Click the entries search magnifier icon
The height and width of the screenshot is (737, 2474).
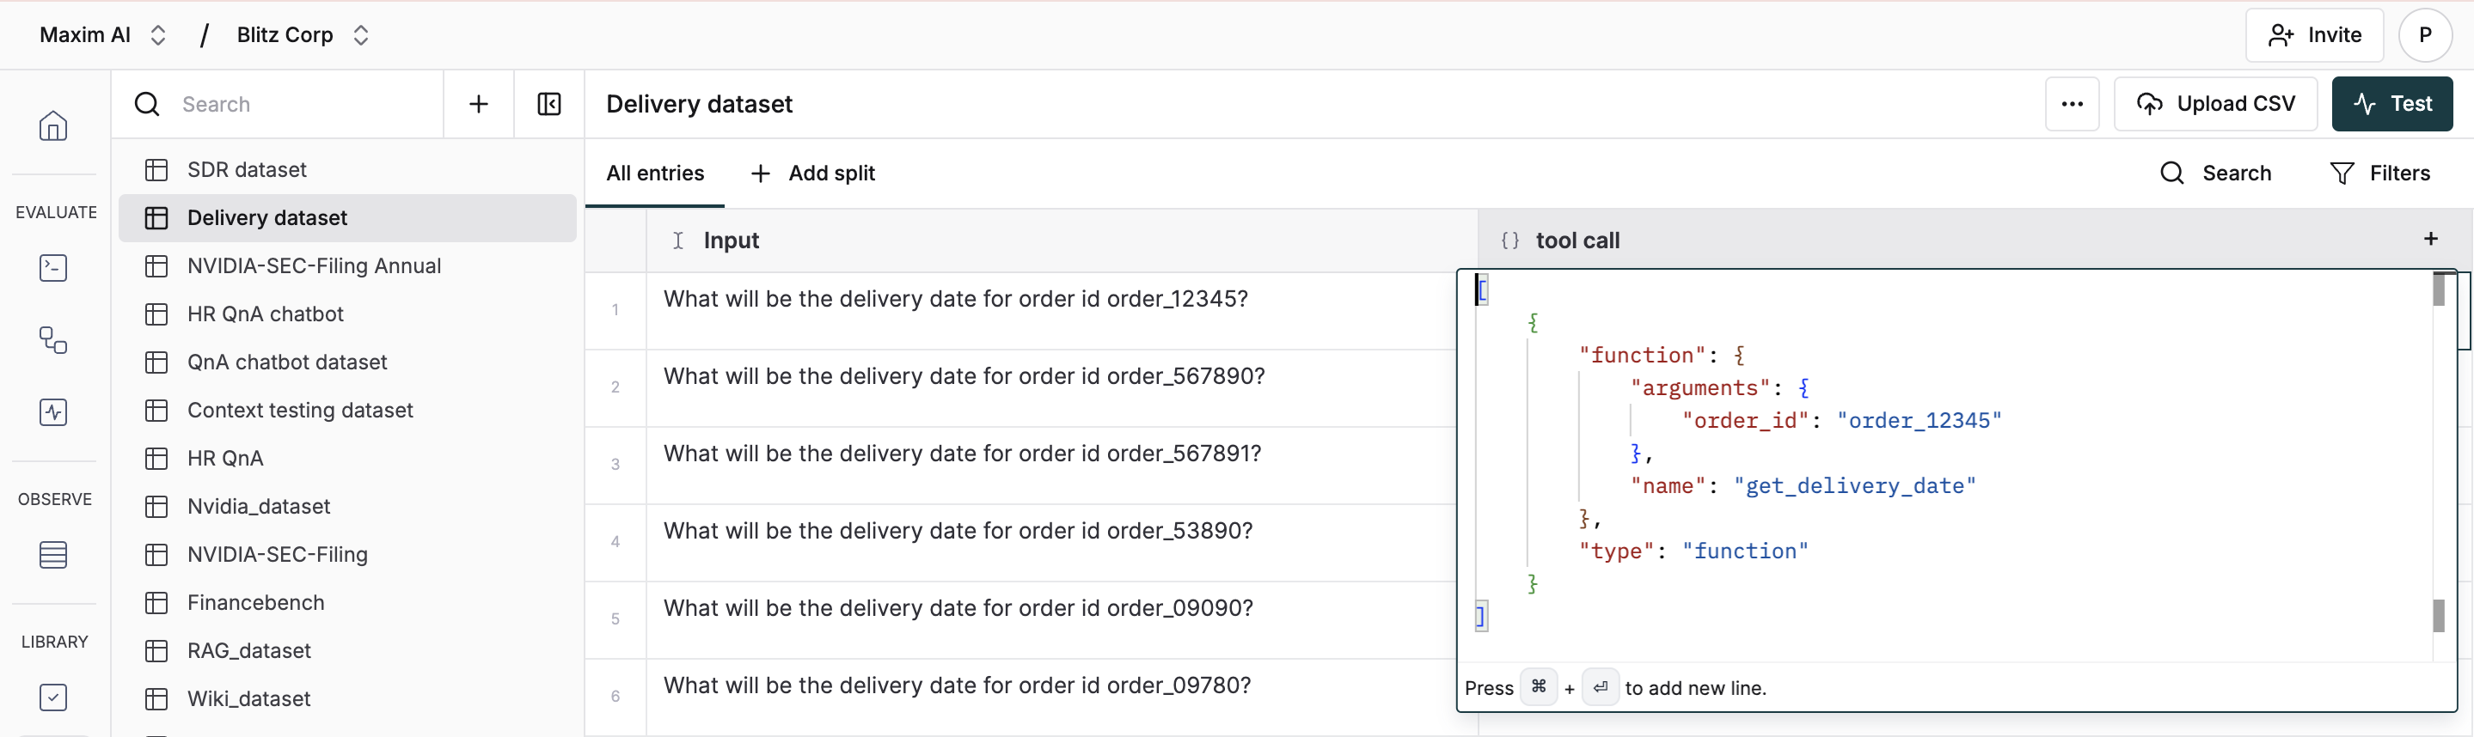tap(2172, 173)
